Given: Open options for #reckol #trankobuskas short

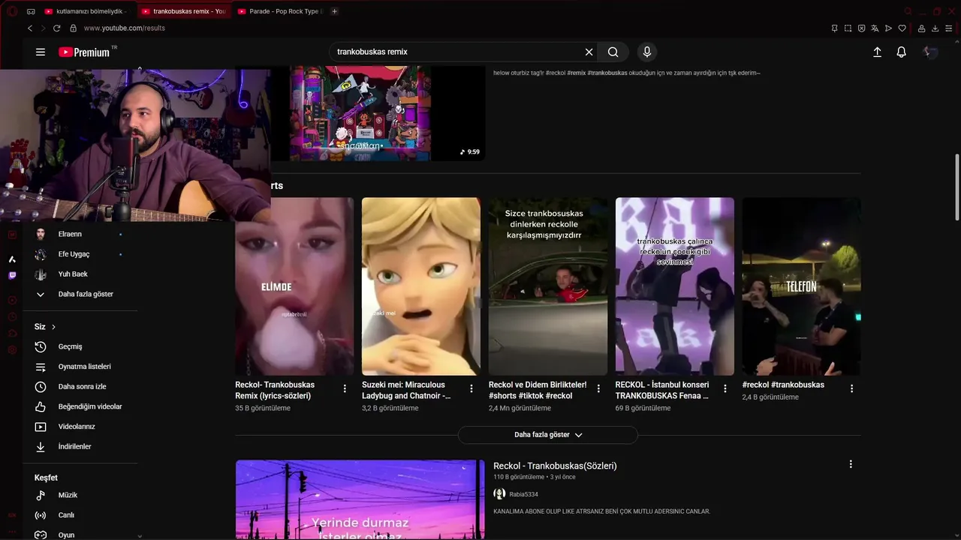Looking at the screenshot, I should click(x=851, y=388).
